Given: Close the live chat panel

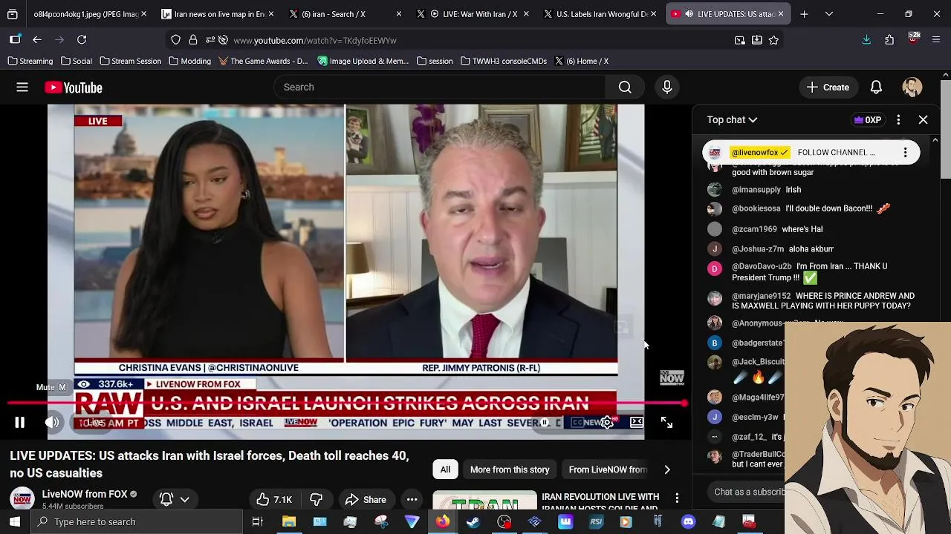Looking at the screenshot, I should pyautogui.click(x=924, y=119).
